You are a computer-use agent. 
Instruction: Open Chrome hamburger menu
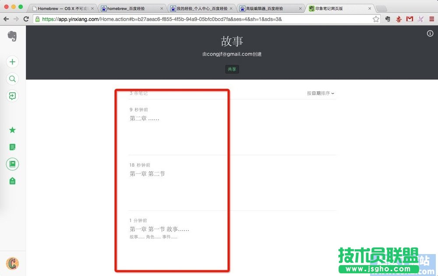point(431,19)
